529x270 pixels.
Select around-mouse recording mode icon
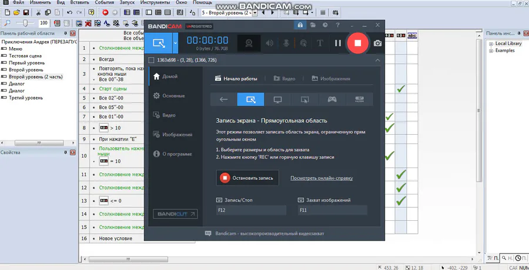305,100
